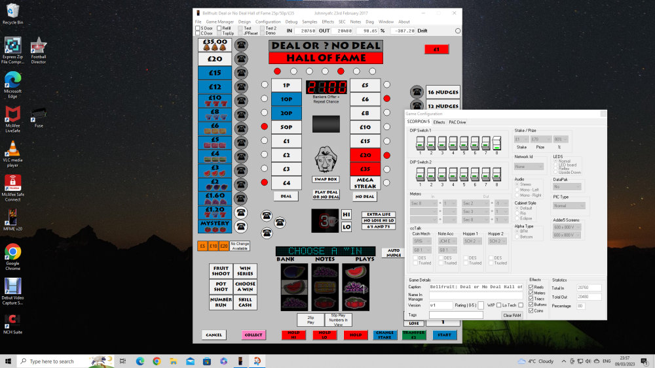This screenshot has width=655, height=368.
Task: Open the Configuration menu
Action: click(268, 22)
